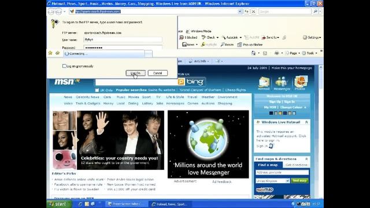370x208 pixels.
Task: Click the Password input field
Action: coord(123,47)
